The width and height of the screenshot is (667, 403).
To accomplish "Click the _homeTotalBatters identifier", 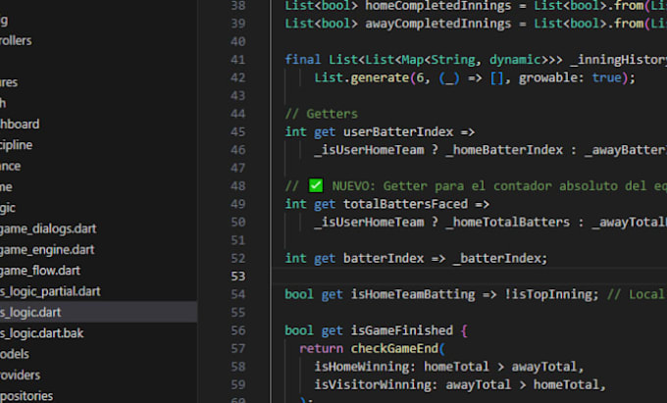I will point(507,222).
